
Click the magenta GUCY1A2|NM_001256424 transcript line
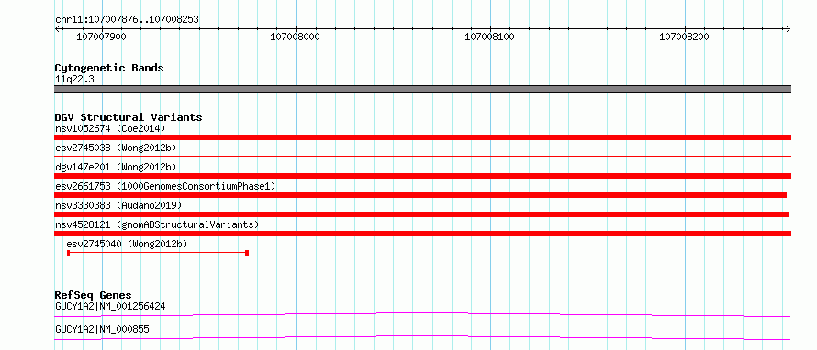click(x=422, y=314)
